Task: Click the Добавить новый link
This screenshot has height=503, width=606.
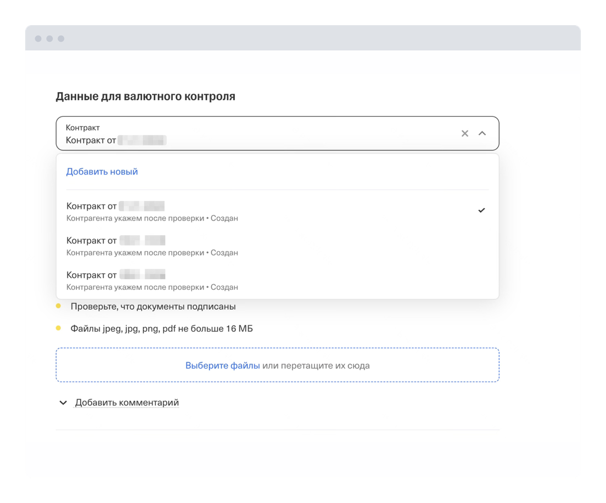Action: click(102, 172)
